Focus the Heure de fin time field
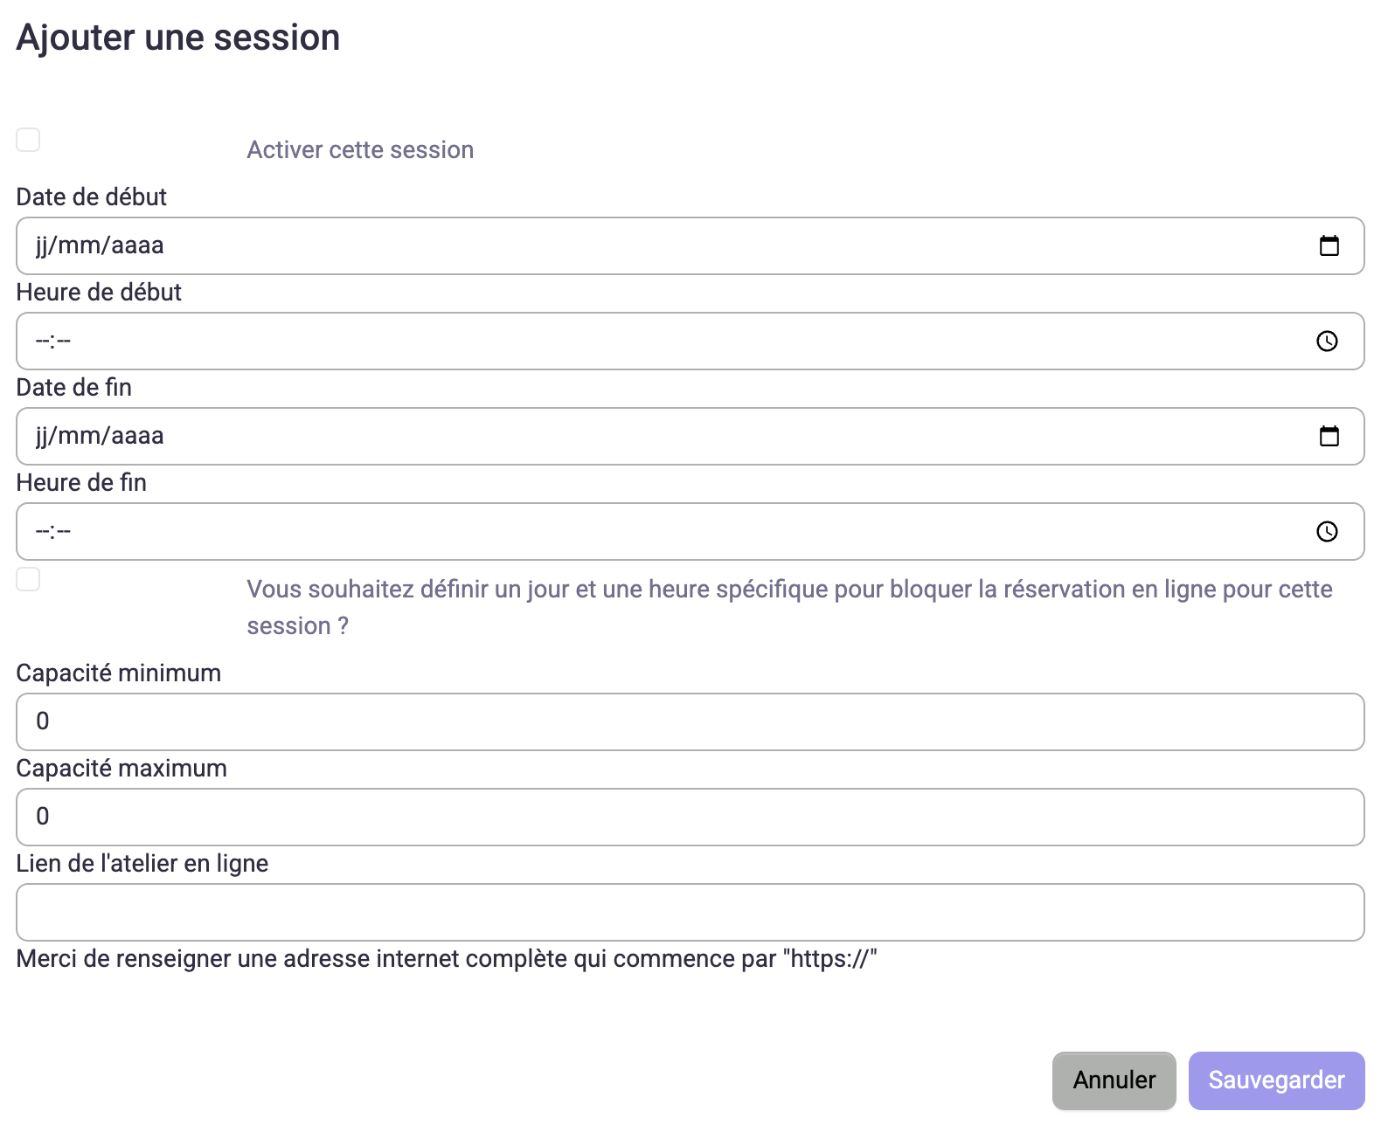Image resolution: width=1381 pixels, height=1125 pixels. click(690, 531)
